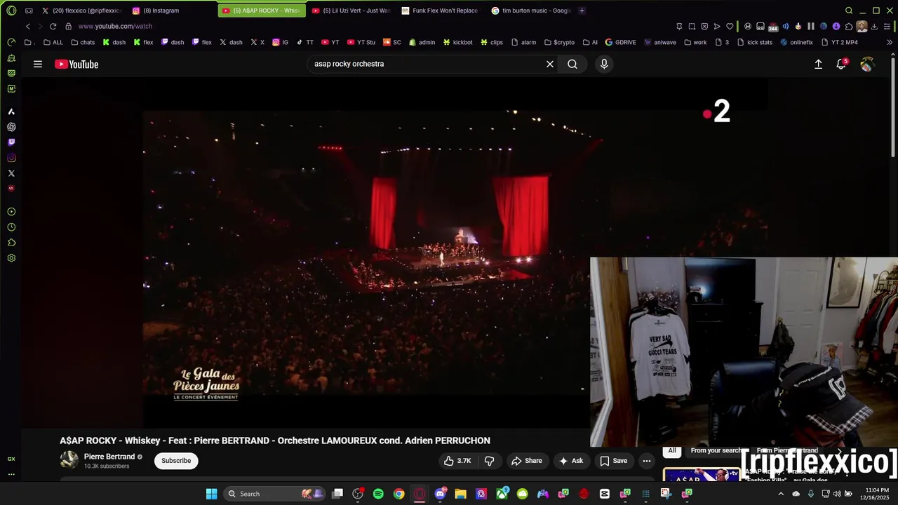The width and height of the screenshot is (898, 505).
Task: Open the YouTube create upload icon
Action: pos(818,64)
